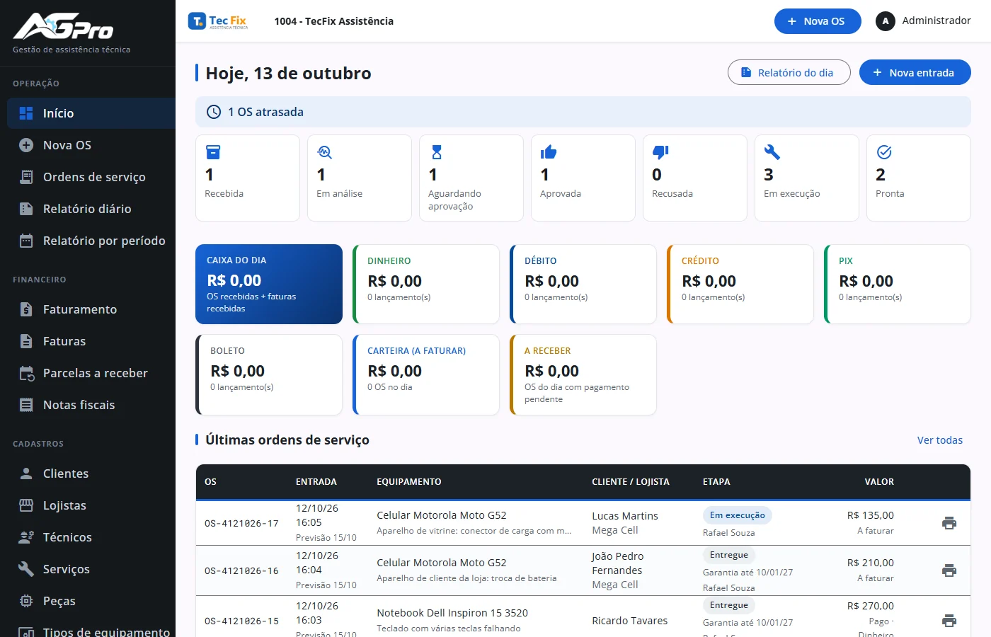This screenshot has width=991, height=637.
Task: Click the plus icon beside Nova OS sidebar item
Action: click(x=26, y=145)
